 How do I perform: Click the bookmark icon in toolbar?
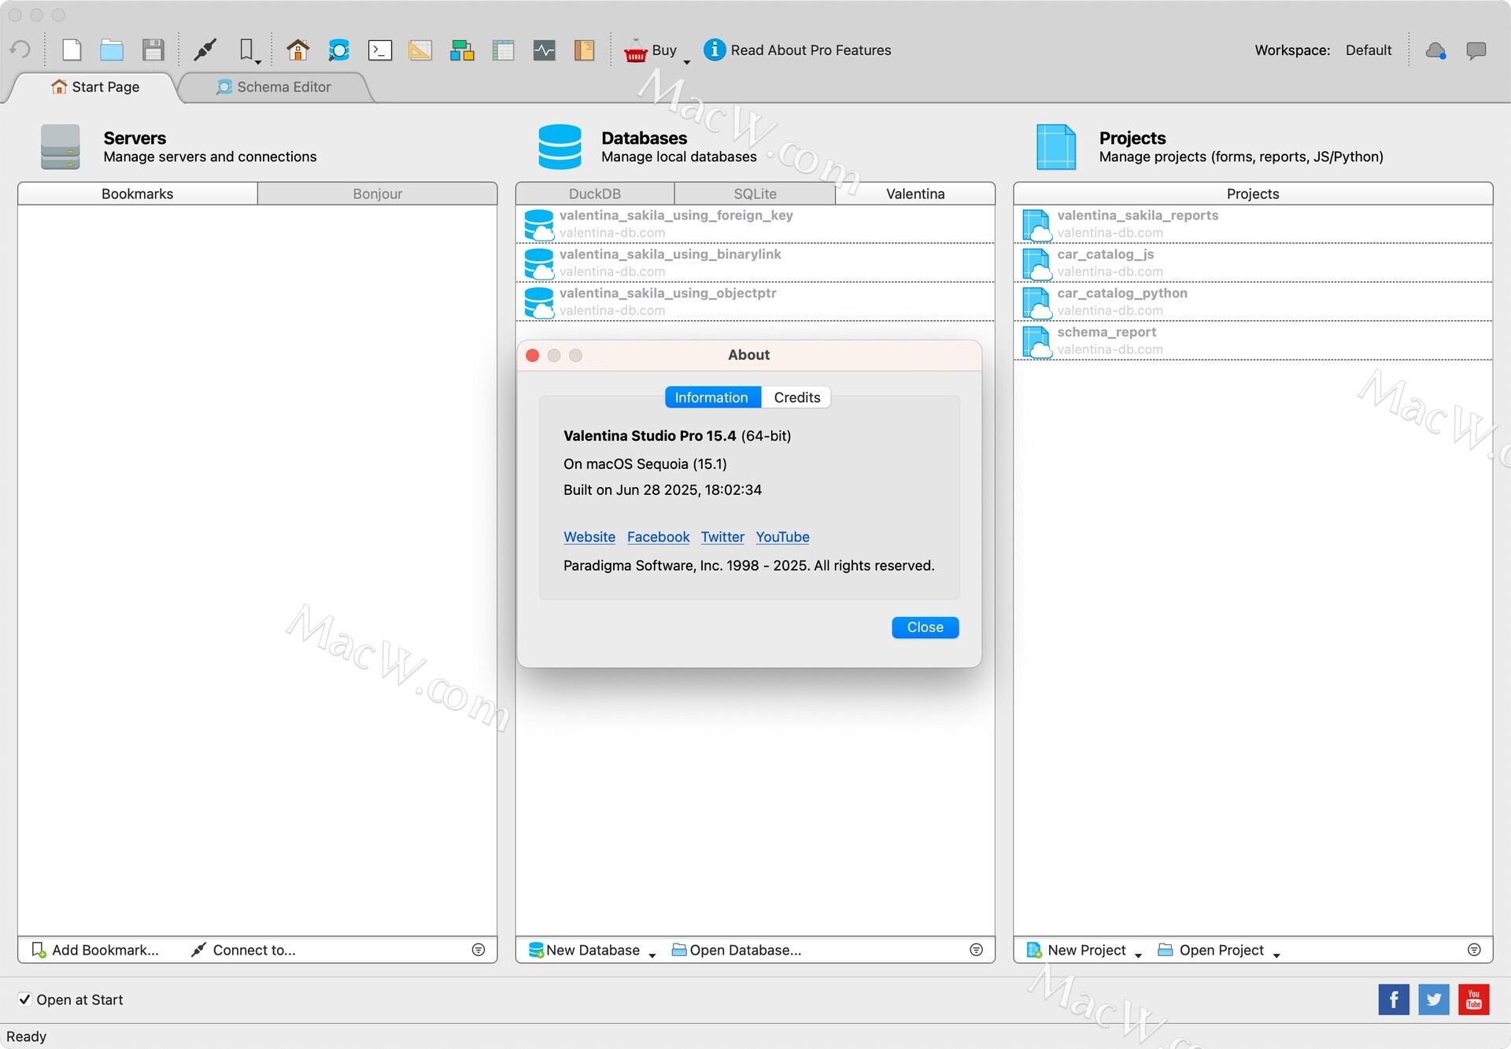click(x=246, y=49)
